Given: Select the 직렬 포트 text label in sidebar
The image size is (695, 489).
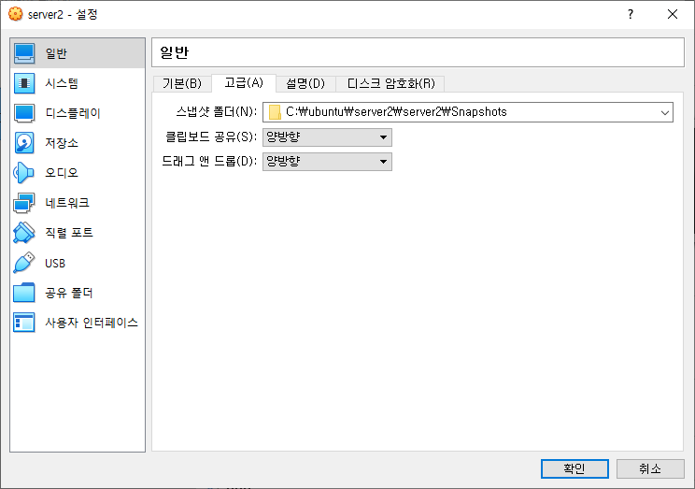Looking at the screenshot, I should [x=69, y=233].
